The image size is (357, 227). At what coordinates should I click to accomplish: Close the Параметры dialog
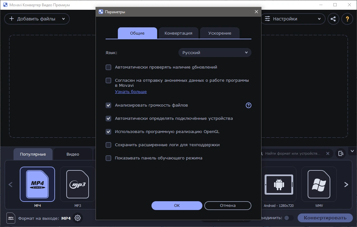coord(256,12)
